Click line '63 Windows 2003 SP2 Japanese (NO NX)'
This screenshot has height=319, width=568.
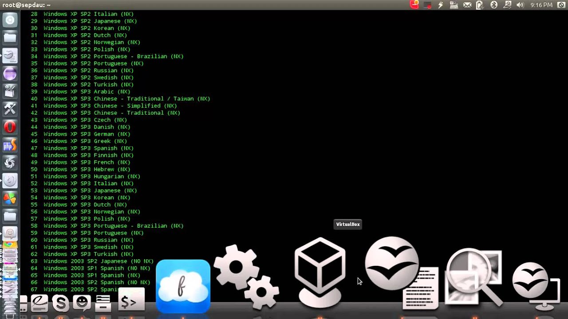pos(92,261)
